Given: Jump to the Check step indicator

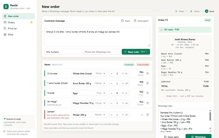Looking at the screenshot, I should pos(195,11).
